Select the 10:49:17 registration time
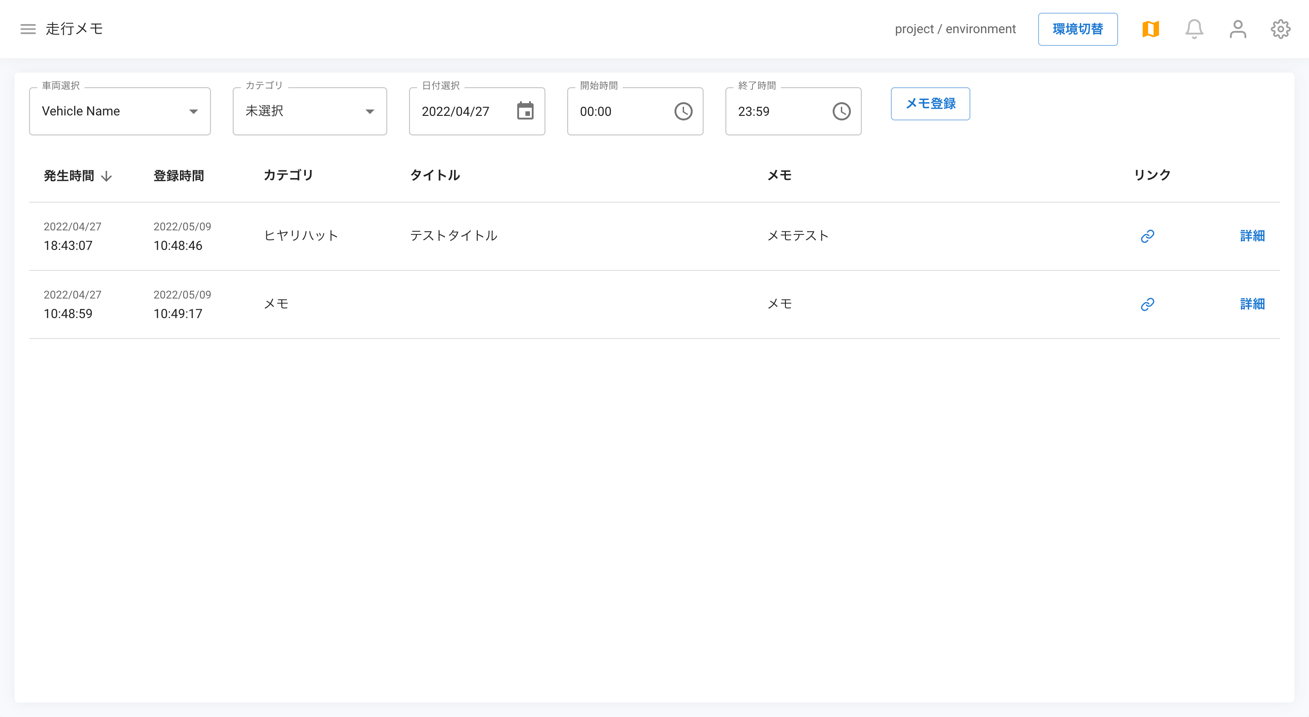Screen dimensions: 1309x717 point(178,314)
